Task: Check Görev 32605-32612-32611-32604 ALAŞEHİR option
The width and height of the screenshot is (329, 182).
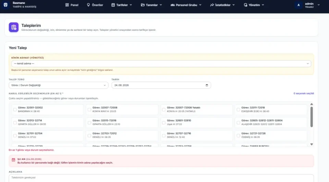Action: point(238,123)
